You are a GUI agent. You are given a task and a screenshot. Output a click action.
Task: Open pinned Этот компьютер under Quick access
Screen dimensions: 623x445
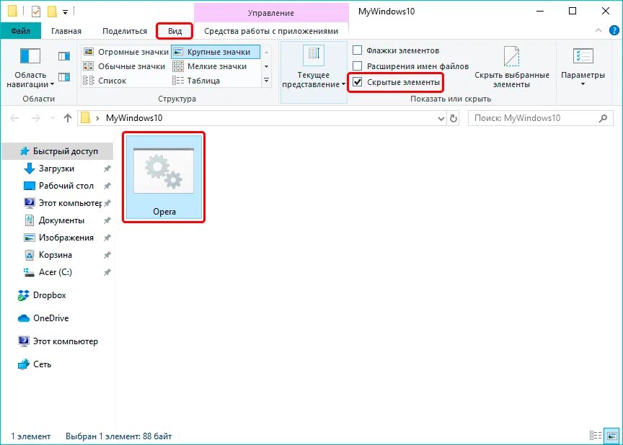click(70, 203)
